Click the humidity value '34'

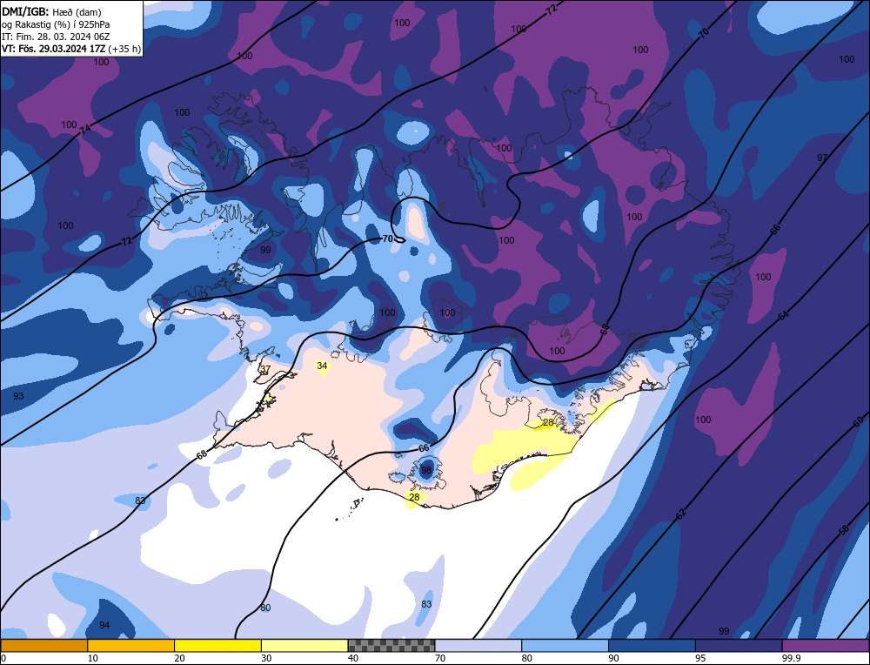point(322,366)
